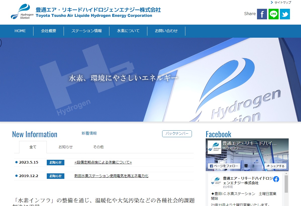The width and height of the screenshot is (301, 206).
Task: Open the サイトマップ link
Action: pyautogui.click(x=283, y=3)
